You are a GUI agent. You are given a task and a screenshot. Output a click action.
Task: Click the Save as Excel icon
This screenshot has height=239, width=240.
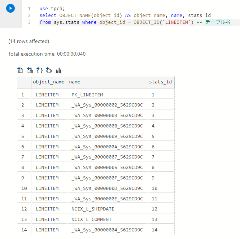30,70
